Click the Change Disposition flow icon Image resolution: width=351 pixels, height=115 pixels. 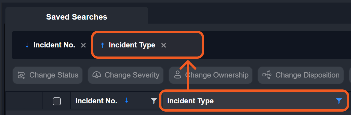click(x=267, y=75)
